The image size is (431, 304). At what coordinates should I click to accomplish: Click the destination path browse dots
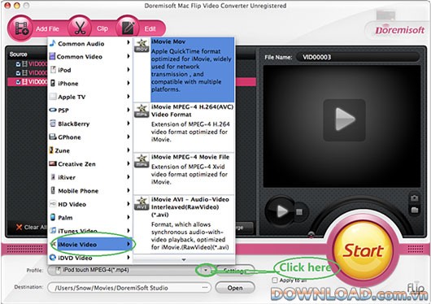(205, 288)
